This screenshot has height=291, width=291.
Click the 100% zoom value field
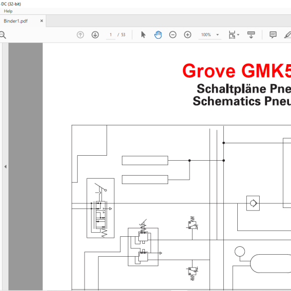click(206, 35)
